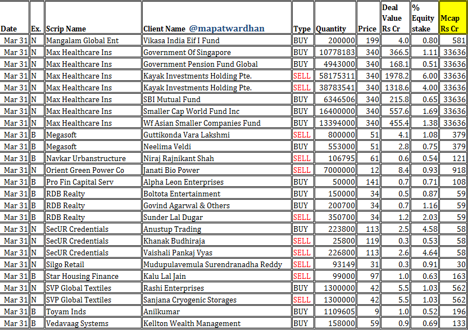Click Guttikonda Vara Lakshmi client cell
The height and width of the screenshot is (330, 468).
tap(217, 135)
